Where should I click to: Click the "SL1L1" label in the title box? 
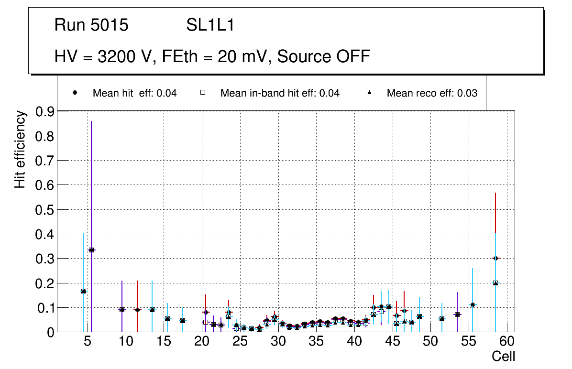(x=210, y=25)
